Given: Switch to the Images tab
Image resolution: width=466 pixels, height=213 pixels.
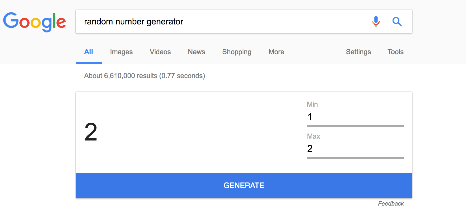Looking at the screenshot, I should pos(121,52).
